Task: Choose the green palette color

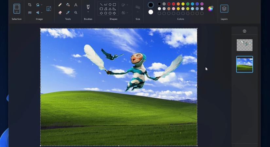Action: click(188, 4)
